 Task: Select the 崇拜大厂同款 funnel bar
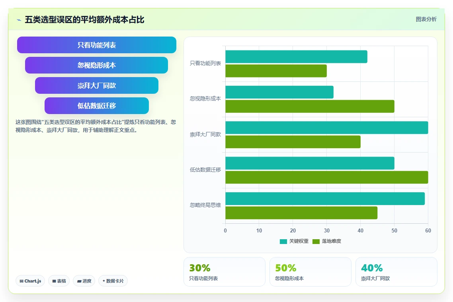click(x=96, y=85)
